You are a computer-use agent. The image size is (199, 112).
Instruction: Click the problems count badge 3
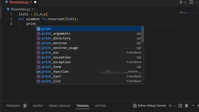tap(25, 106)
